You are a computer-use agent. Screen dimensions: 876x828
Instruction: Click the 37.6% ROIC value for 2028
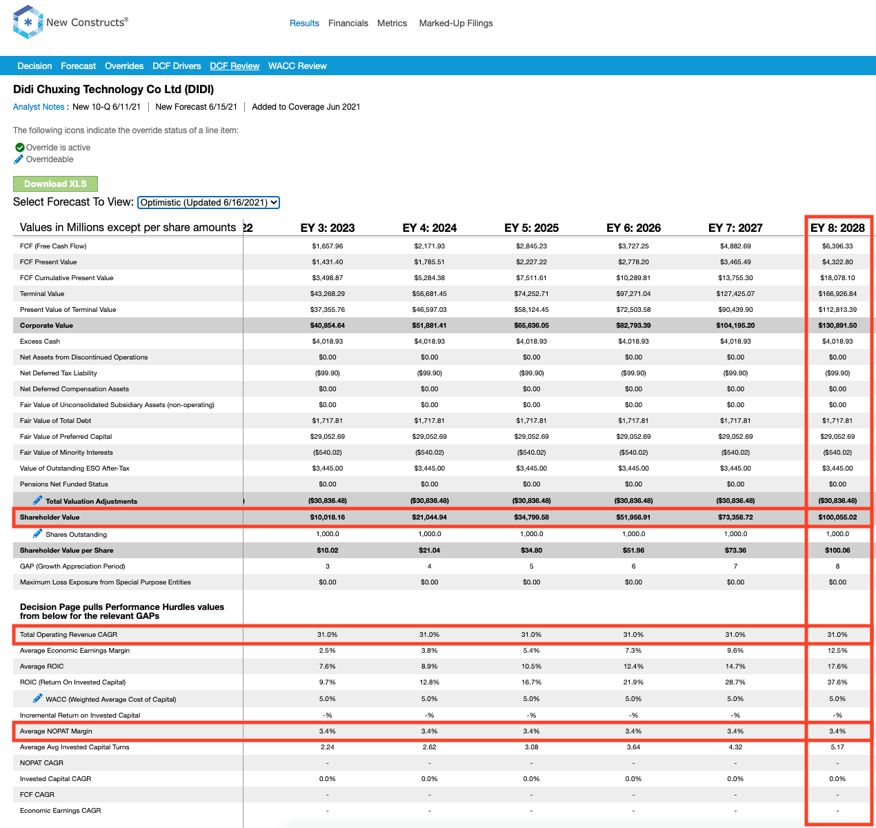[x=837, y=682]
